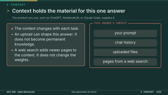Image resolution: width=168 pixels, height=95 pixels.
Task: Click the footer "2 · CONTEXT · 4/20" page indicator
Action: 151,92
